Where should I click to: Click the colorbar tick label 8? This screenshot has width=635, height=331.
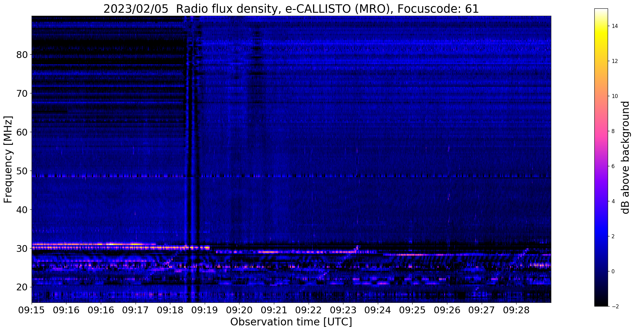[x=612, y=131]
